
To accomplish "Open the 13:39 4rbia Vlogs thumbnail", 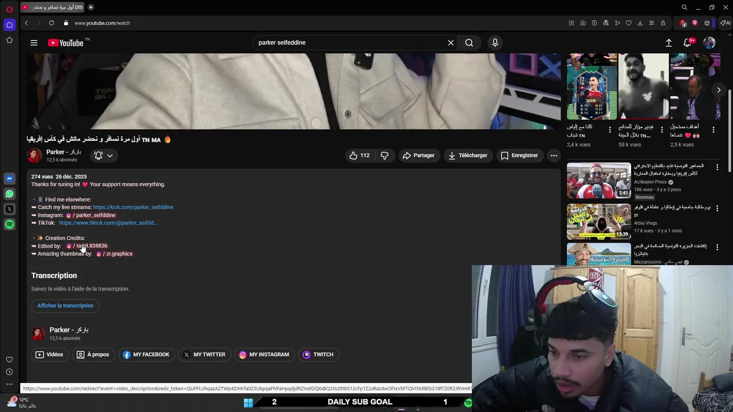I will tap(598, 221).
